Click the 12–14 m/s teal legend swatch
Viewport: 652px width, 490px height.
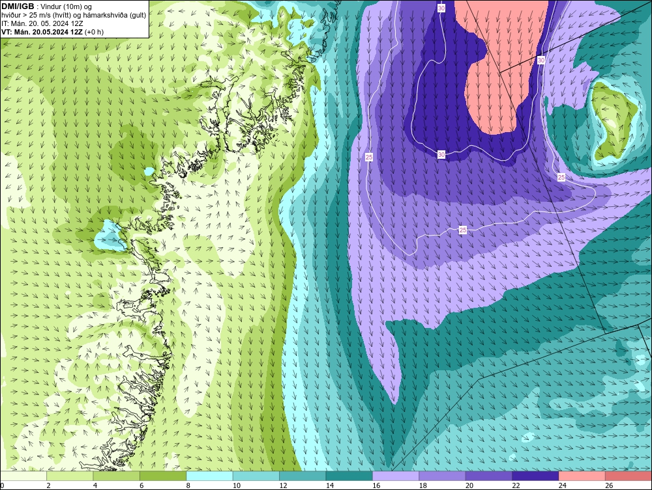pyautogui.click(x=303, y=476)
